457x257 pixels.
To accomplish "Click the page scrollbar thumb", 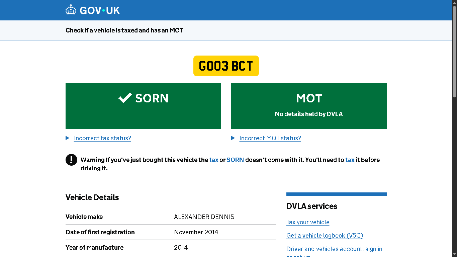I will pos(454,52).
